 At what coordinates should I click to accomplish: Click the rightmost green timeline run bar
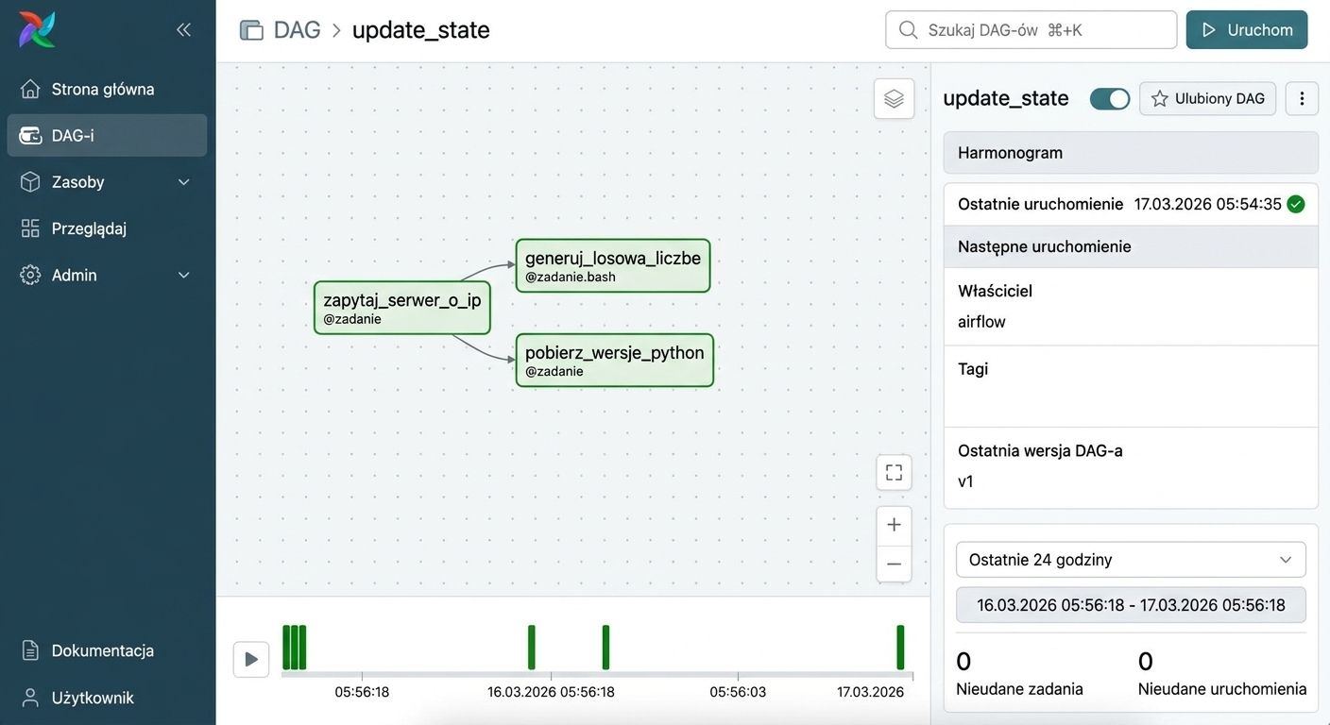[900, 648]
